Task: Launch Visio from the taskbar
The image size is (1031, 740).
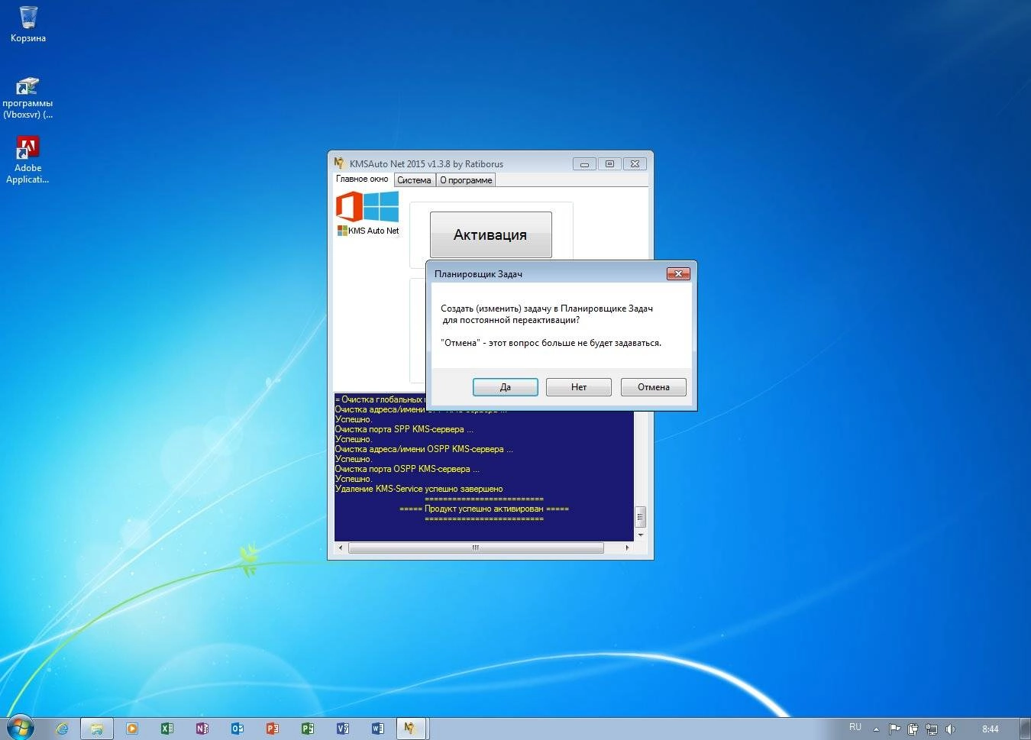Action: (x=343, y=729)
